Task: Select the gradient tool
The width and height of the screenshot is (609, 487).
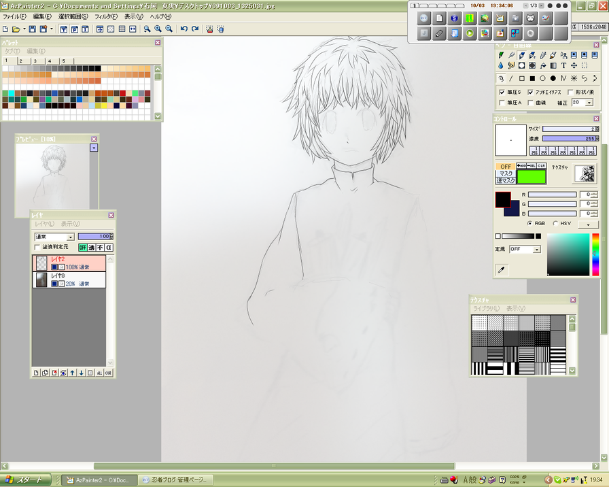Action: [553, 66]
